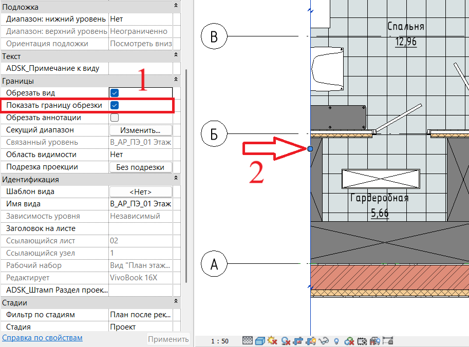Click the blue crop region drag handle

[310, 148]
